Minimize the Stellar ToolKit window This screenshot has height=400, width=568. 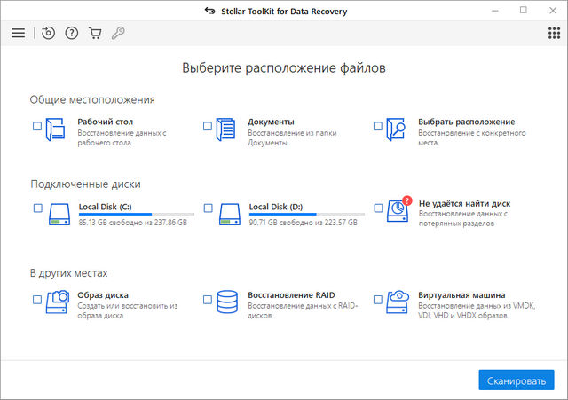(x=495, y=11)
